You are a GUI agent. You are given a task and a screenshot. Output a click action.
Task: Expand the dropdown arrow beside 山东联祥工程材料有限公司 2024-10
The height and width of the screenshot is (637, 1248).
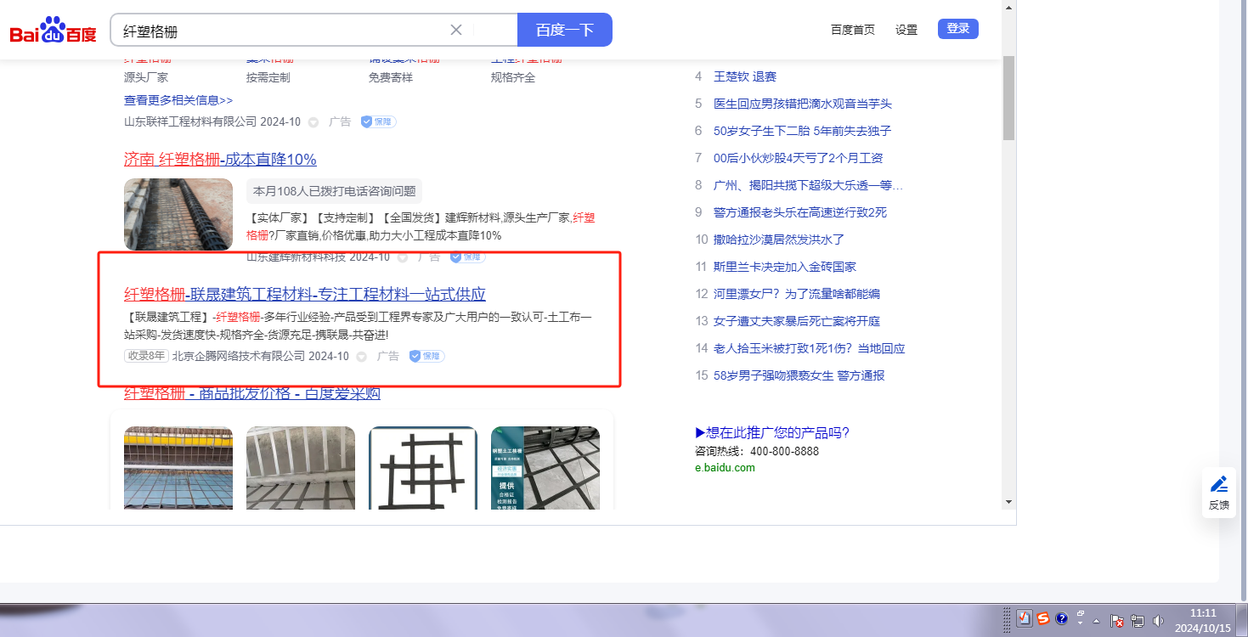tap(313, 122)
